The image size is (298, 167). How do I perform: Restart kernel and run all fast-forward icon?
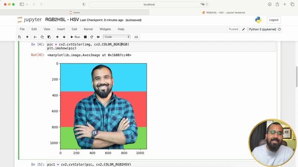point(98,37)
